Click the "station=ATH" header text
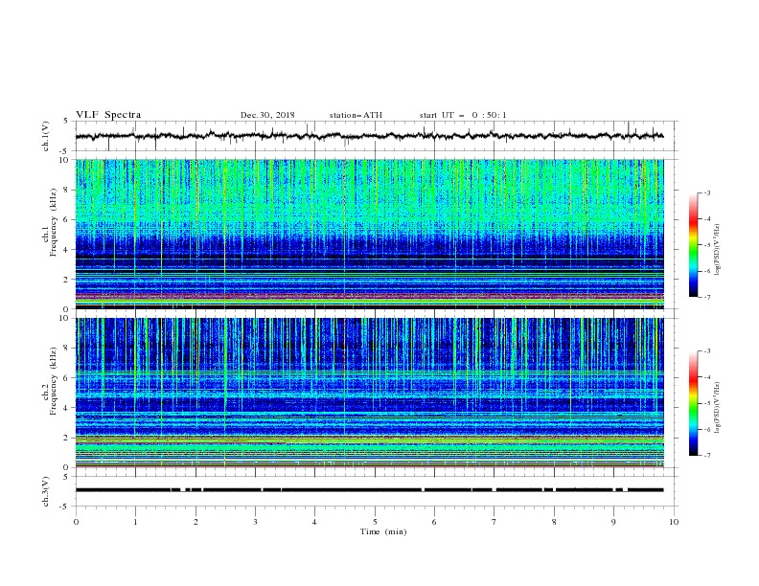This screenshot has width=759, height=586. click(x=356, y=115)
